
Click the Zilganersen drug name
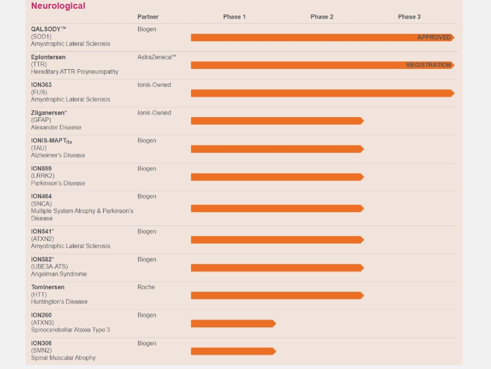pyautogui.click(x=49, y=113)
